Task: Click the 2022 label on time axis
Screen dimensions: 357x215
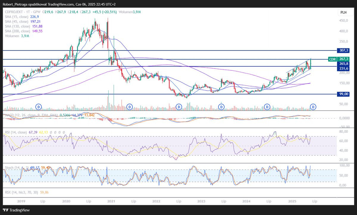Action: point(156,201)
